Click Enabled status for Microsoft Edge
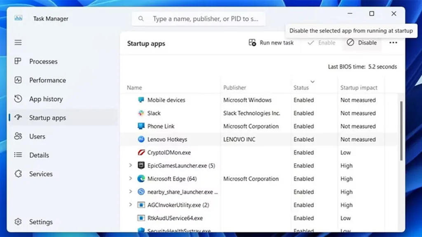 pos(304,179)
